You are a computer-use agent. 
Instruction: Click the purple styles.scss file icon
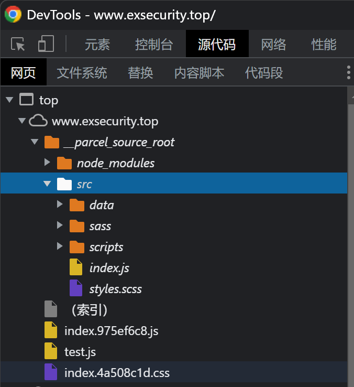pos(76,288)
